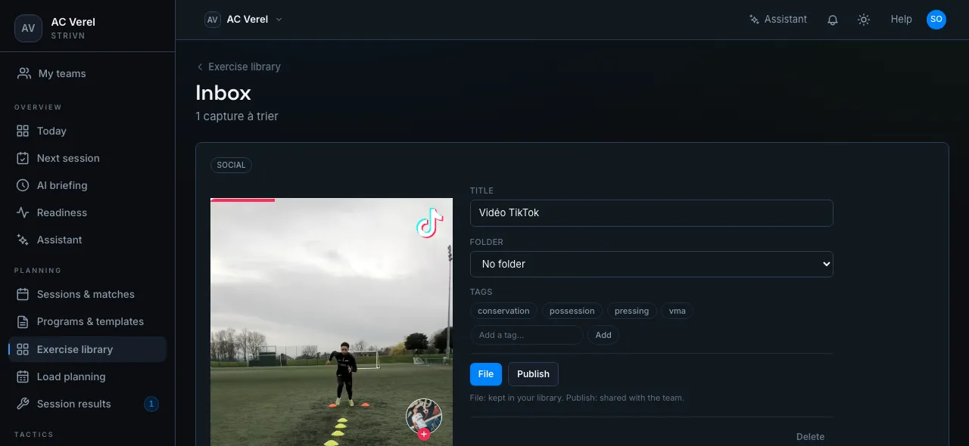Click the blue File button
969x446 pixels.
click(x=486, y=374)
